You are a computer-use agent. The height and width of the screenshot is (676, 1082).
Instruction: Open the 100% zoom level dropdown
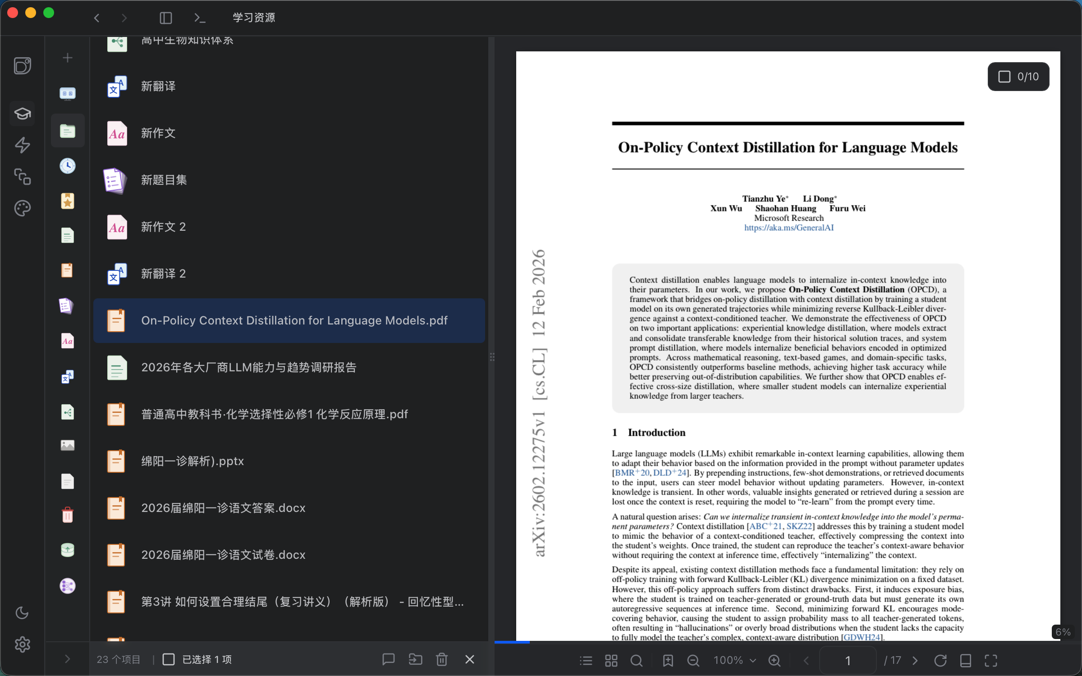(x=734, y=661)
